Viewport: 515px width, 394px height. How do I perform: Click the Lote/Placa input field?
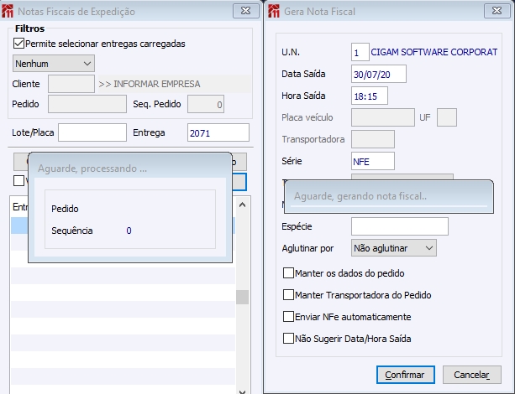tap(92, 132)
